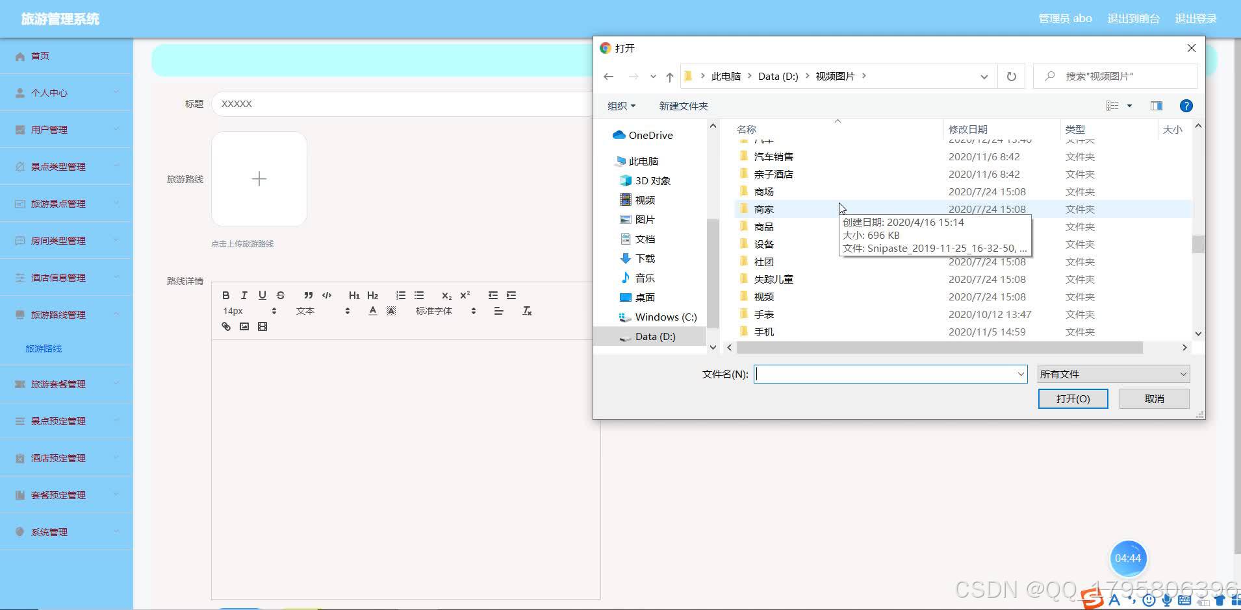Screen dimensions: 1241x610
Task: Open the 所有文件 file type dropdown
Action: pyautogui.click(x=1114, y=374)
